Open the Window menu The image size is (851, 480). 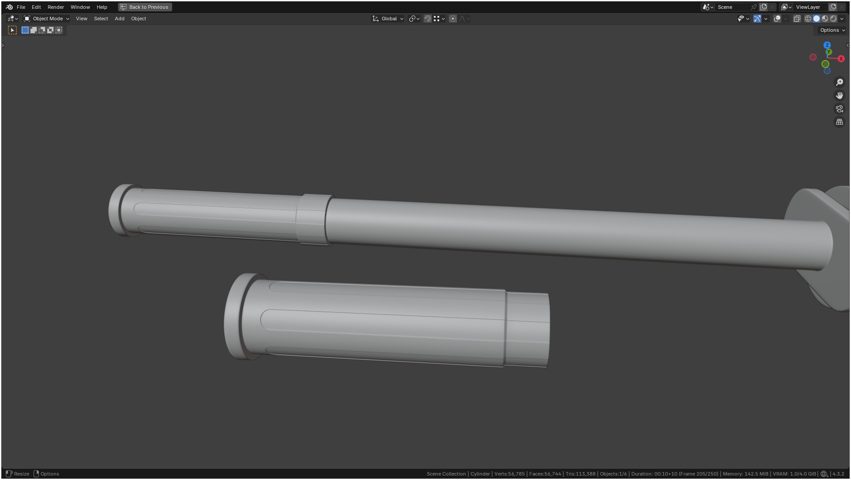[x=80, y=7]
